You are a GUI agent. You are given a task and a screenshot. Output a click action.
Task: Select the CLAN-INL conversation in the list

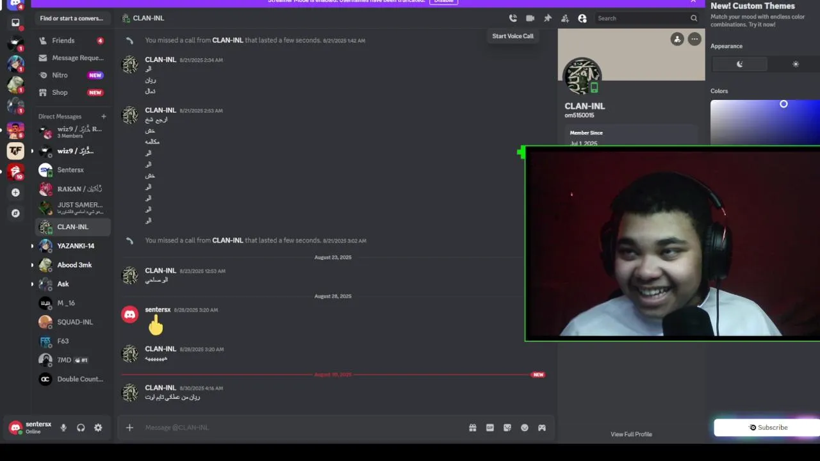click(72, 227)
